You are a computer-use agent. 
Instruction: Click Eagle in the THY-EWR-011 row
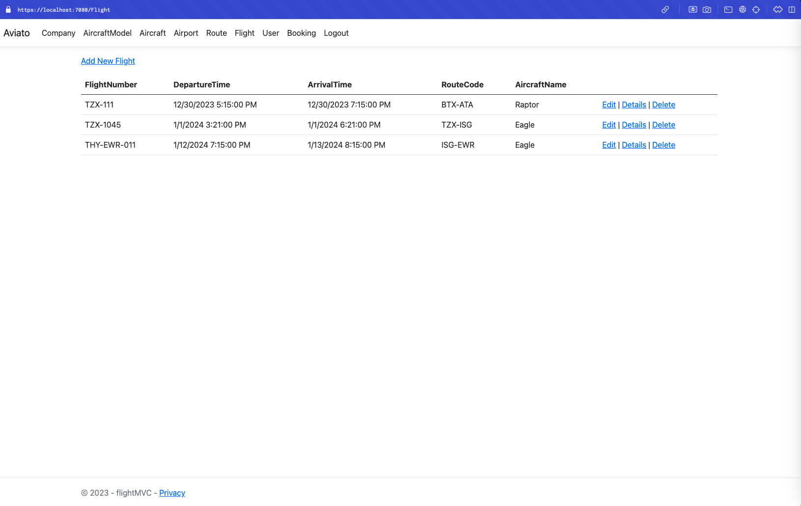pyautogui.click(x=525, y=145)
